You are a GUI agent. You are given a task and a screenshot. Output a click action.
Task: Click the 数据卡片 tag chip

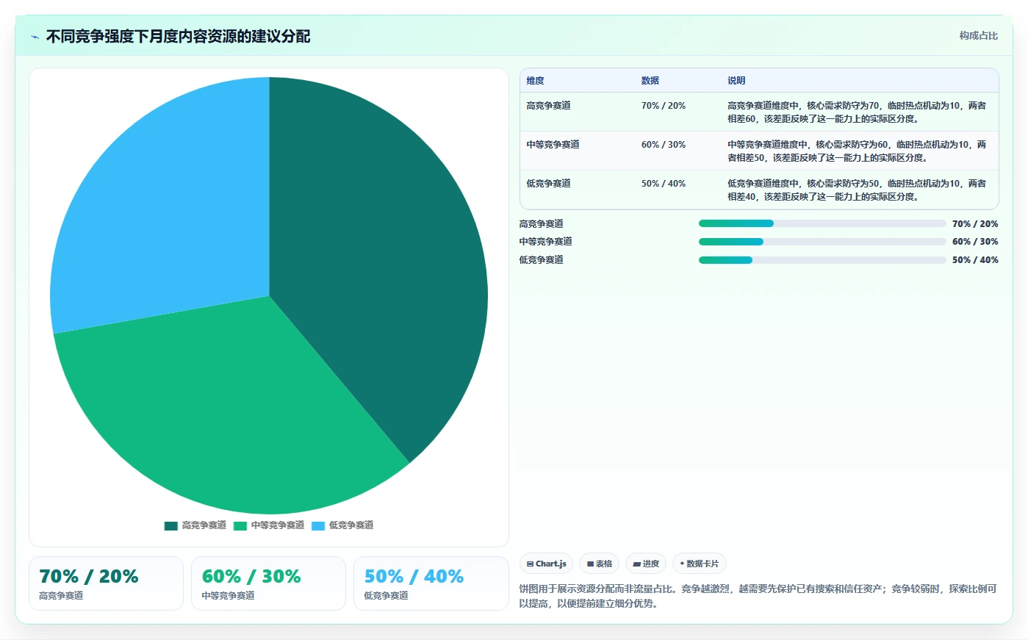point(700,564)
